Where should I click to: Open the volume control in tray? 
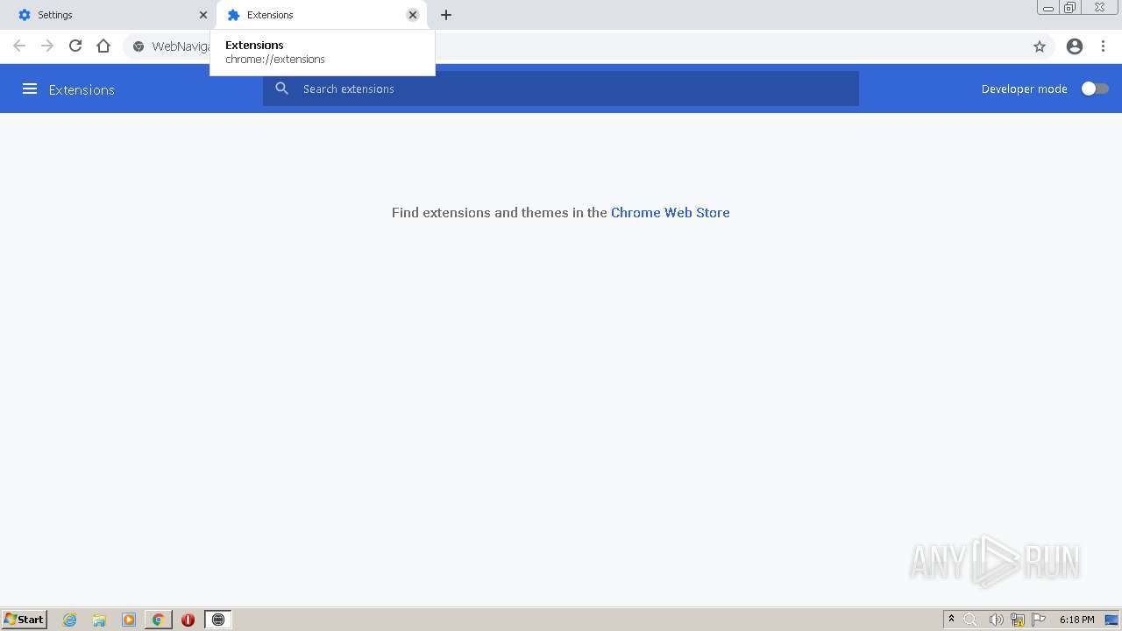pyautogui.click(x=996, y=620)
